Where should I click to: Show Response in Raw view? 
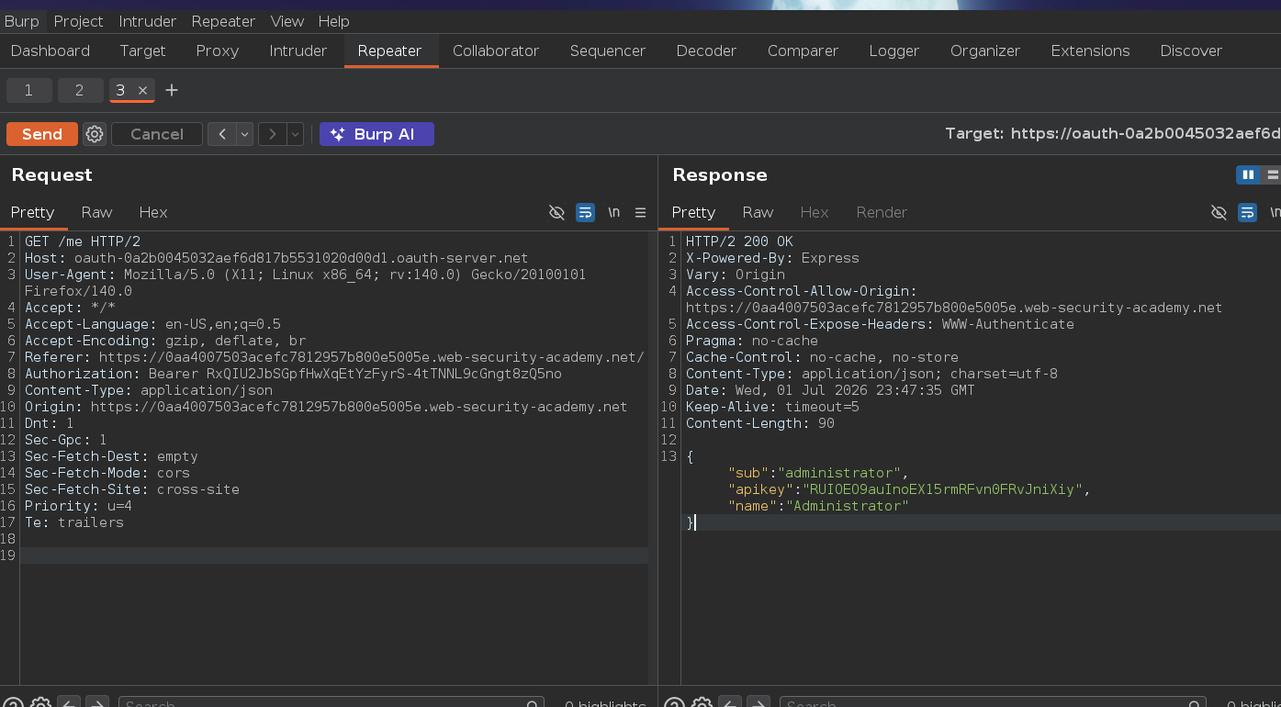pos(758,212)
